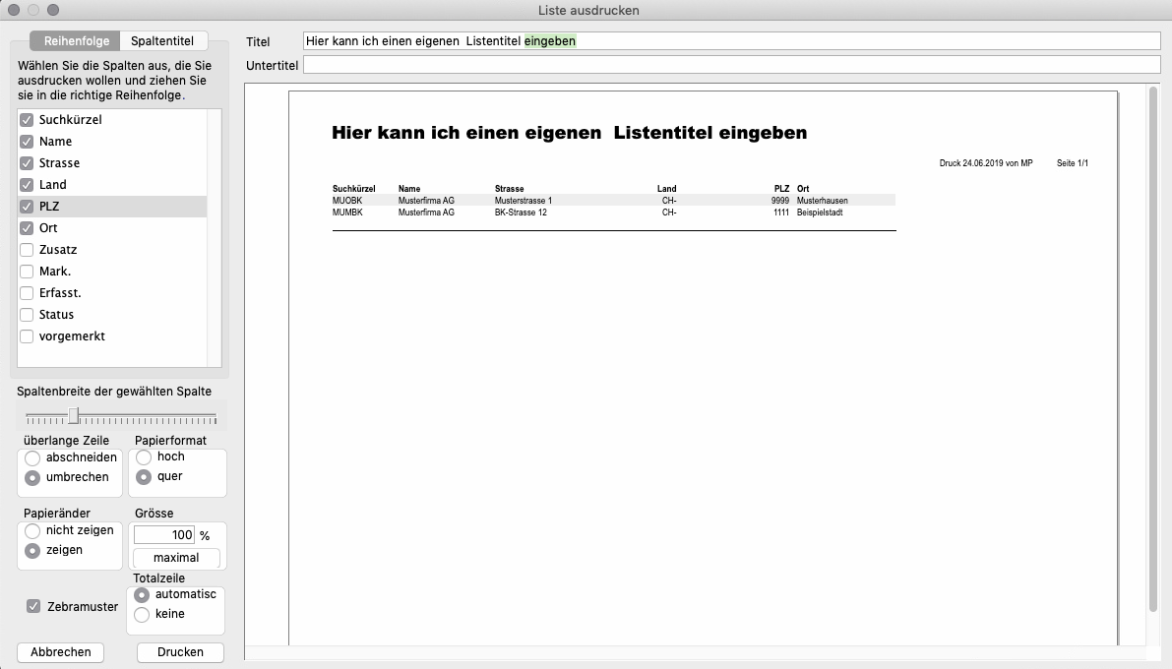Enable the Erfasst. column checkbox
The image size is (1172, 669).
(x=27, y=293)
